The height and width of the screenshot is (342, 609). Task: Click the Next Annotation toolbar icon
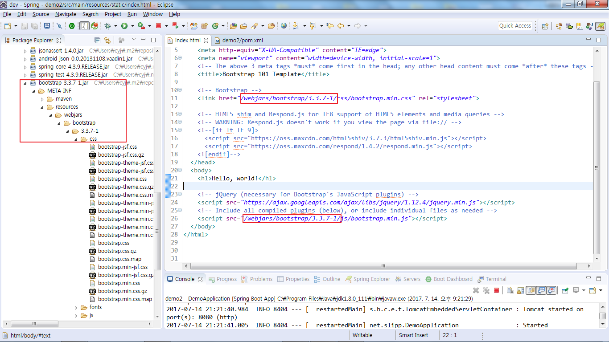pos(296,26)
